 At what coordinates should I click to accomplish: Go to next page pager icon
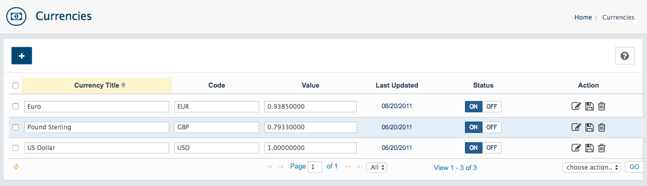coord(348,167)
